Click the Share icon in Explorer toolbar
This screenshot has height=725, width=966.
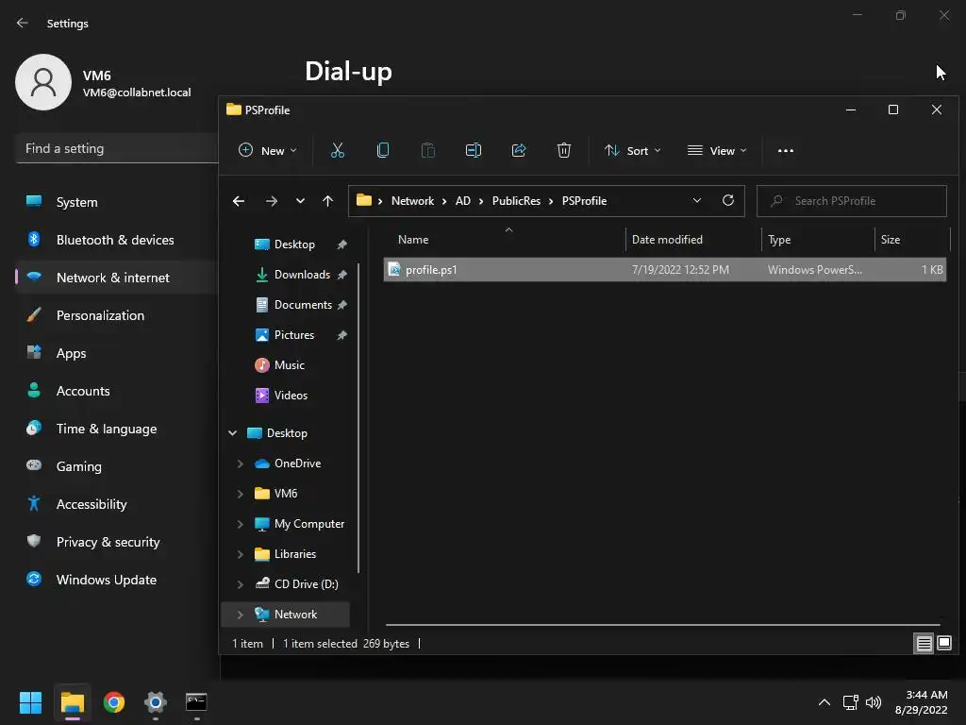[519, 150]
